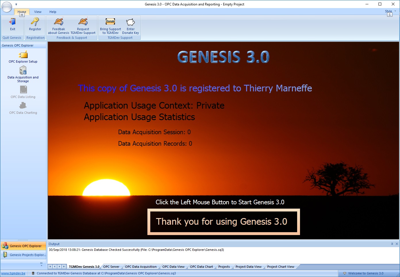Screen dimensions: 400x277
Task: Click Thank you for using Genesis banner
Action: tap(224, 222)
